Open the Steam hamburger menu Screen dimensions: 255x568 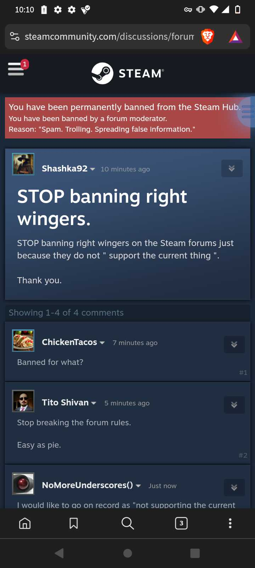(x=16, y=69)
